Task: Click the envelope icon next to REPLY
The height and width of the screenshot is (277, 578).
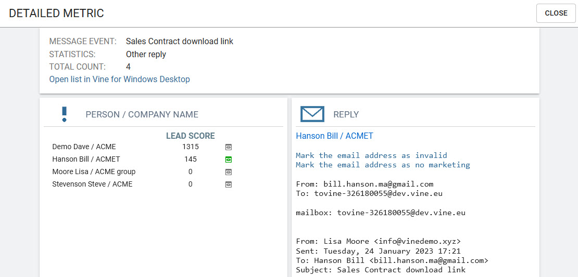Action: [312, 114]
